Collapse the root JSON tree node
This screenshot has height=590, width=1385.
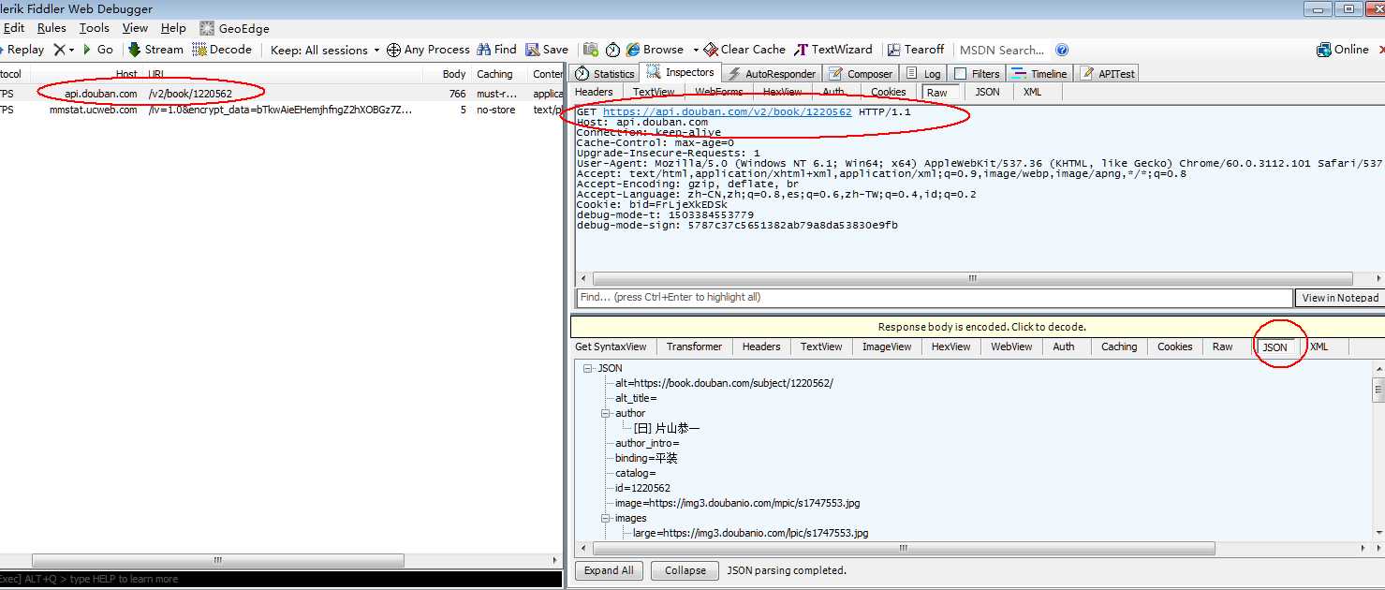pyautogui.click(x=588, y=368)
